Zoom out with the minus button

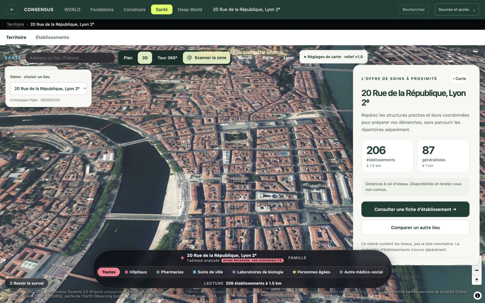477,270
